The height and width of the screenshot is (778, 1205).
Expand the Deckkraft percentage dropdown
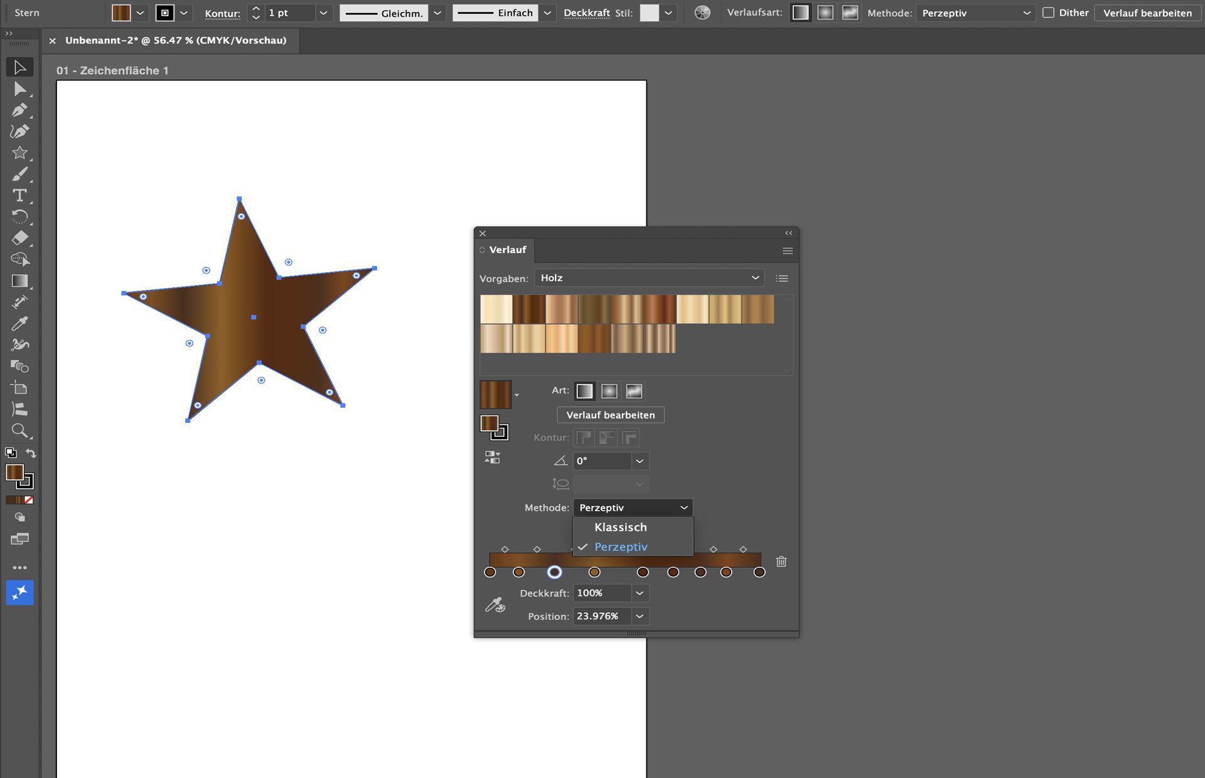[x=639, y=594]
